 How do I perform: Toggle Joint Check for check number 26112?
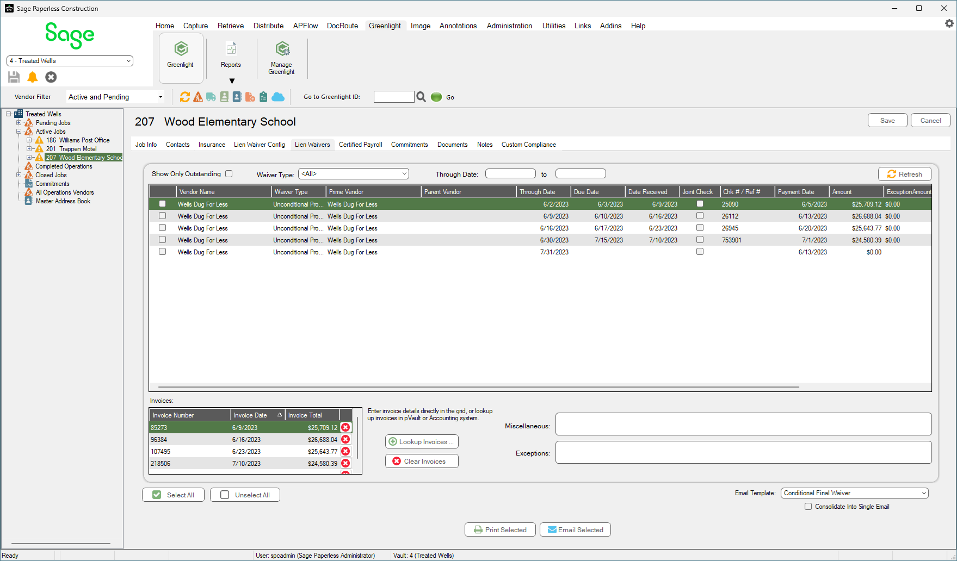(700, 216)
